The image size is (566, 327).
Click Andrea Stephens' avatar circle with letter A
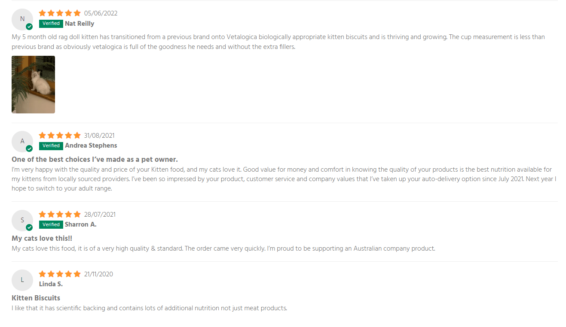[22, 142]
